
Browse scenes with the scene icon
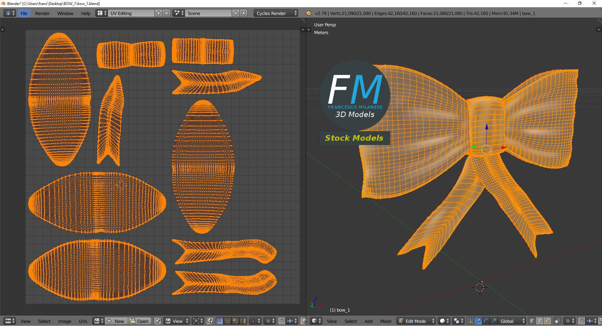[x=178, y=13]
